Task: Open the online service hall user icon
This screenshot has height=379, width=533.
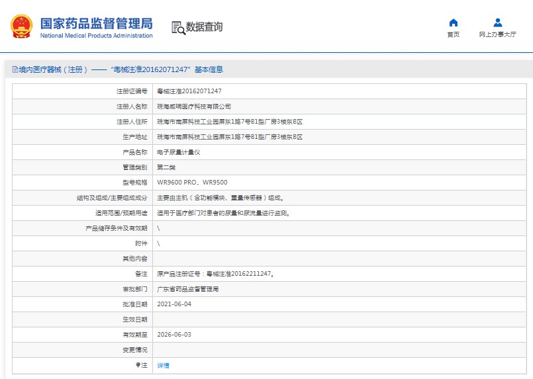Action: pyautogui.click(x=498, y=22)
